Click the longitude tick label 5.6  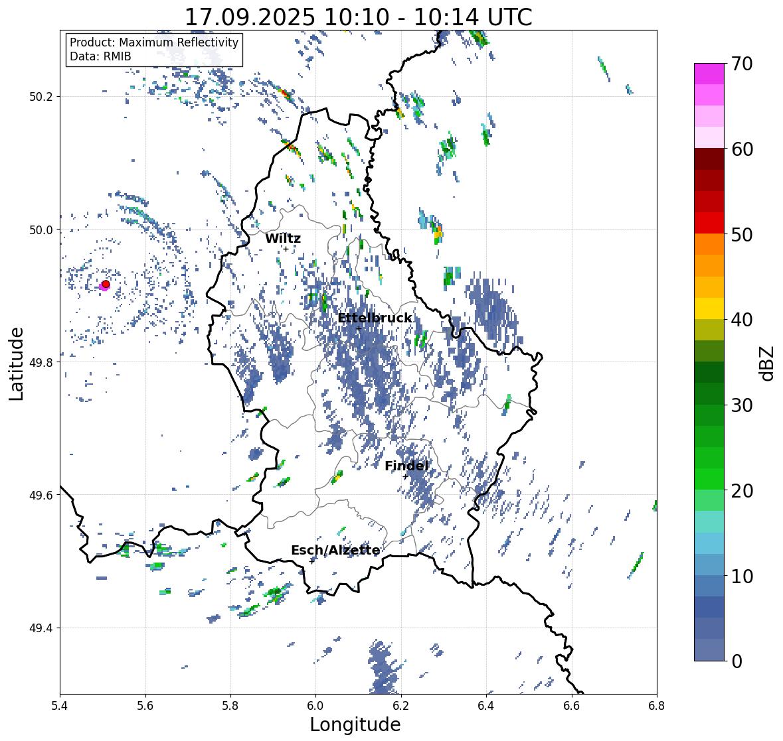tap(145, 705)
